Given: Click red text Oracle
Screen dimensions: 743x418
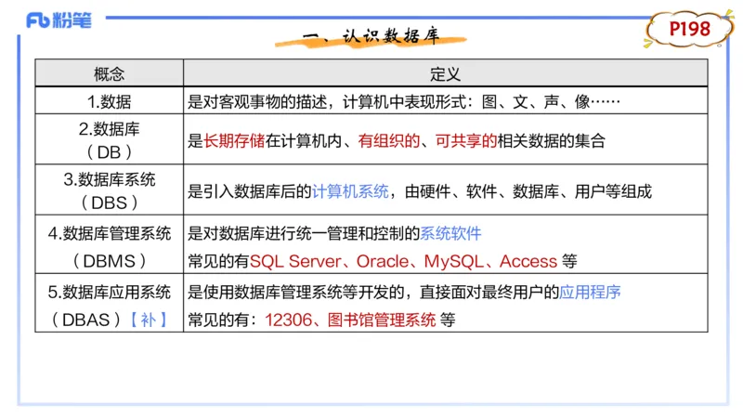Looking at the screenshot, I should click(x=383, y=261).
